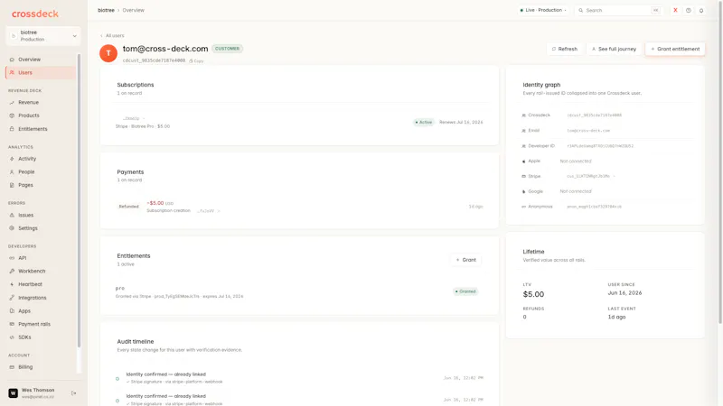Click the Workbench wrench icon

[12, 272]
